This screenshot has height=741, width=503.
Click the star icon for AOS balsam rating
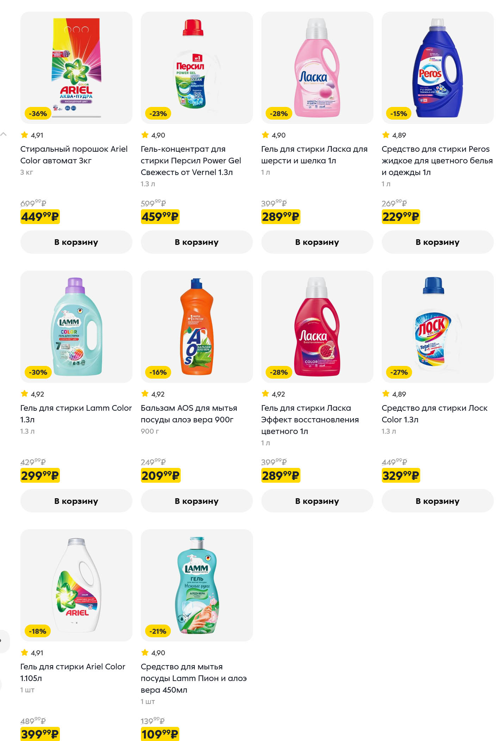(145, 394)
